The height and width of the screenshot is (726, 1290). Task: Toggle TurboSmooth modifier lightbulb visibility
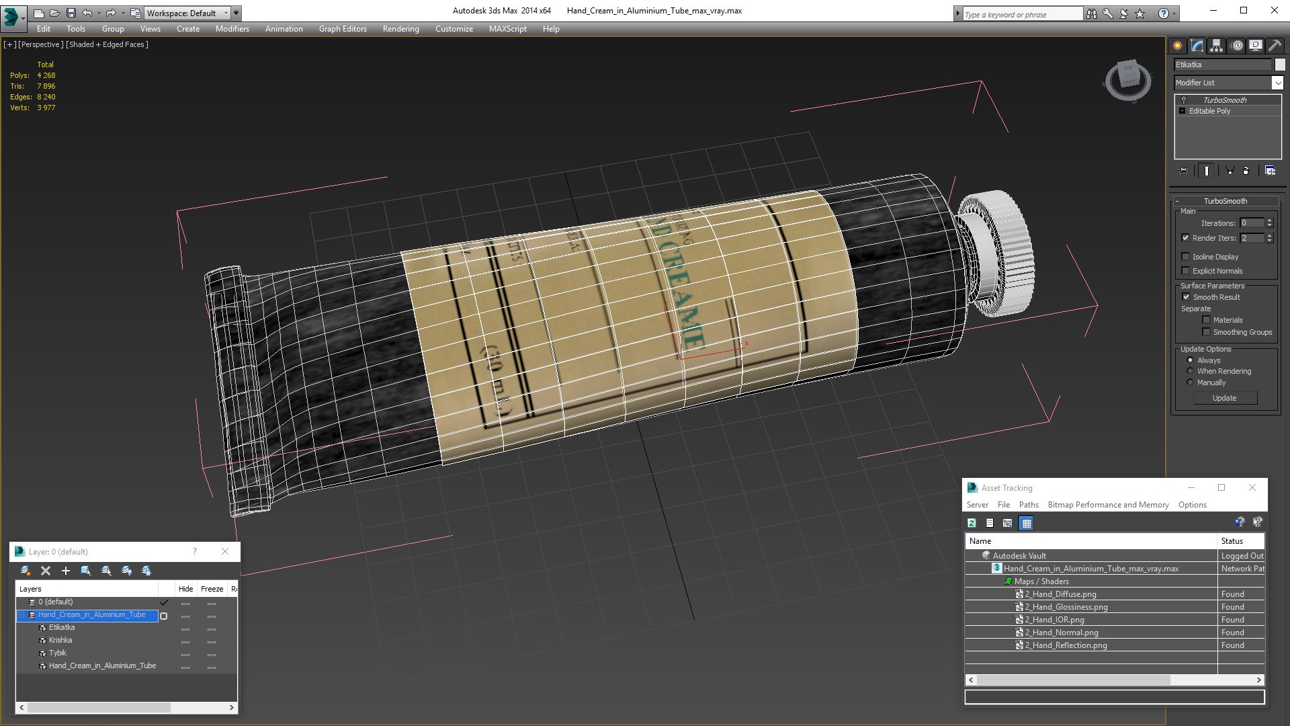(1184, 100)
